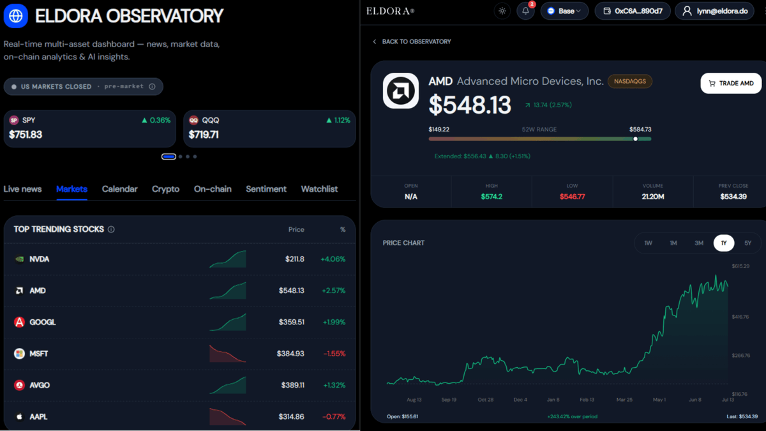
Task: Click the US Markets Closed status pill
Action: (83, 86)
